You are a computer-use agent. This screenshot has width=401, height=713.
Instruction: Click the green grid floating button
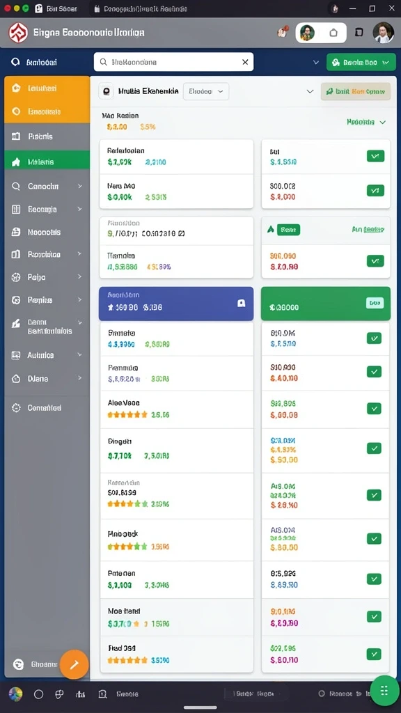(384, 691)
